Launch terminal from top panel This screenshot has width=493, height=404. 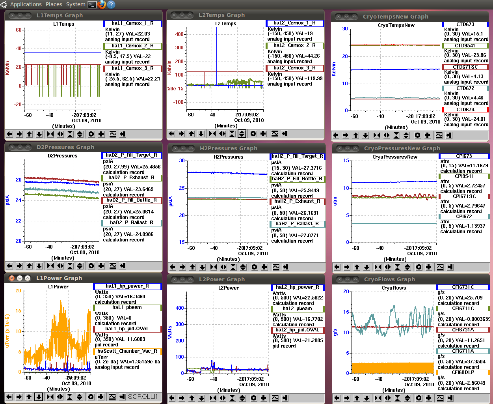tap(92, 4)
